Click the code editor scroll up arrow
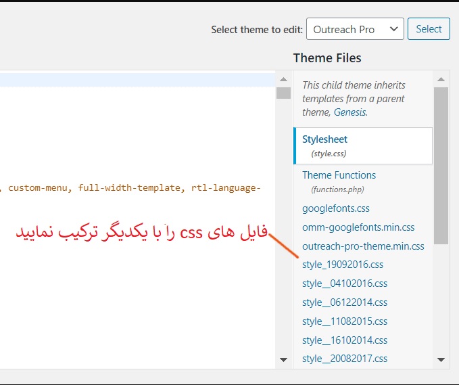The image size is (459, 385). click(x=283, y=79)
